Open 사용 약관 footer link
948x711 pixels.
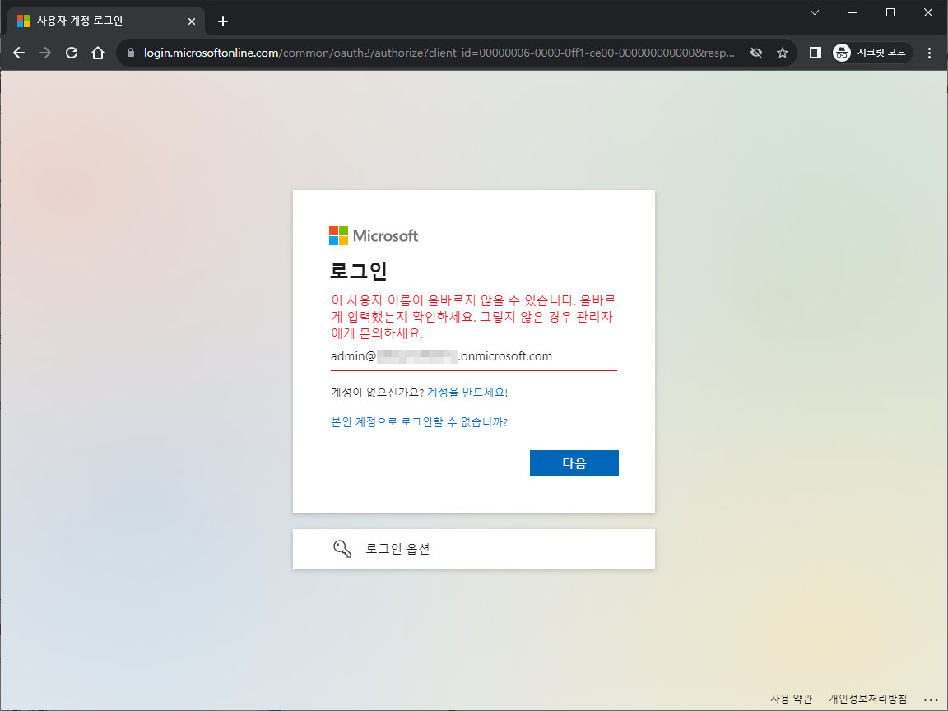[791, 699]
